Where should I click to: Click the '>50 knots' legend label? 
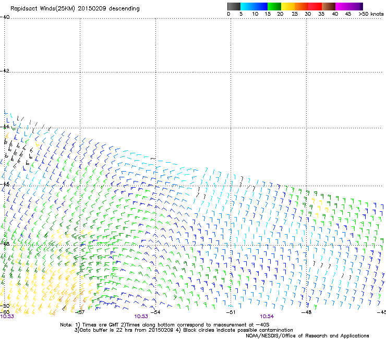(371, 14)
